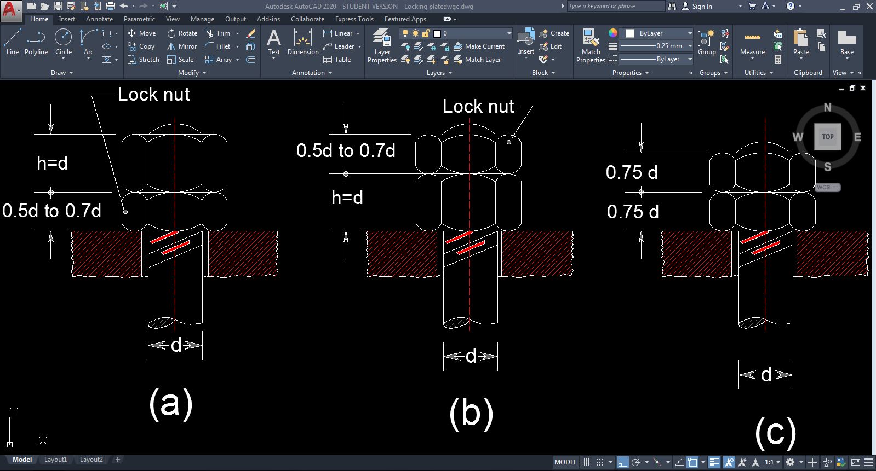This screenshot has height=471, width=876.
Task: Open the Quick Calculator icon
Action: pos(778,60)
